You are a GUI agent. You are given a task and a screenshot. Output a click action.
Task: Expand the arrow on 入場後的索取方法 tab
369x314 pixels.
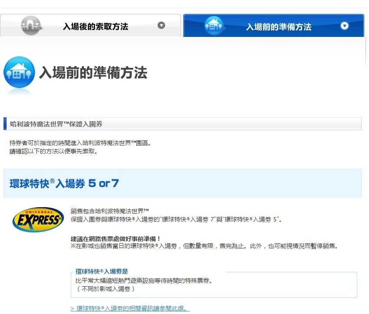161,25
